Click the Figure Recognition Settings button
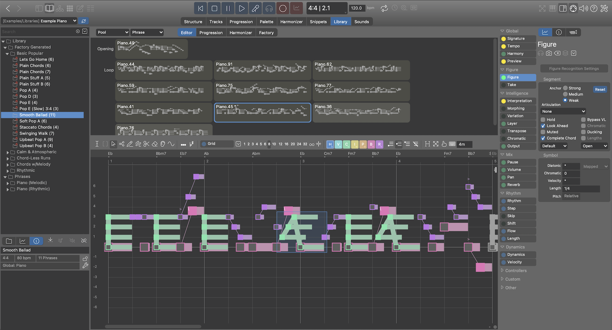This screenshot has width=612, height=330. (574, 69)
